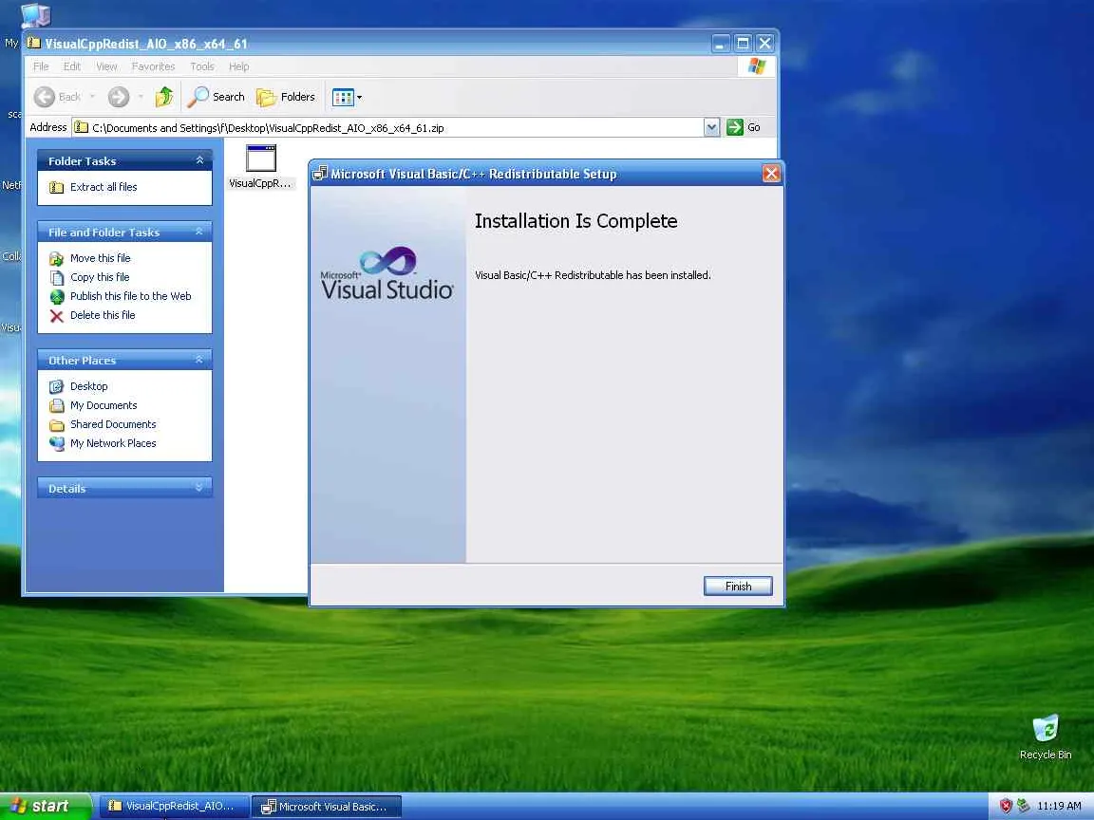Click the Back toolbar button

tap(57, 97)
